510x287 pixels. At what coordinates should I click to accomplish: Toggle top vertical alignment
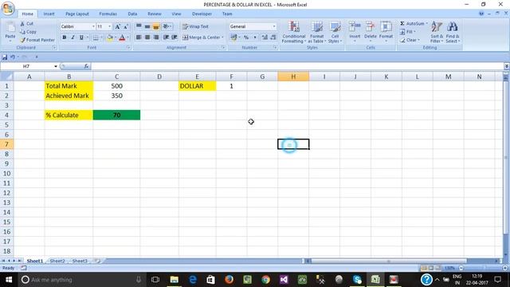point(139,26)
